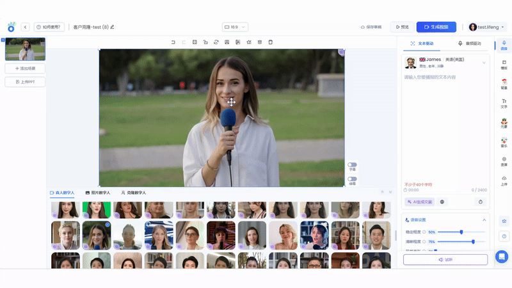This screenshot has height=288, width=512.
Task: Open the 音乐 (music) sidebar panel
Action: click(x=504, y=141)
